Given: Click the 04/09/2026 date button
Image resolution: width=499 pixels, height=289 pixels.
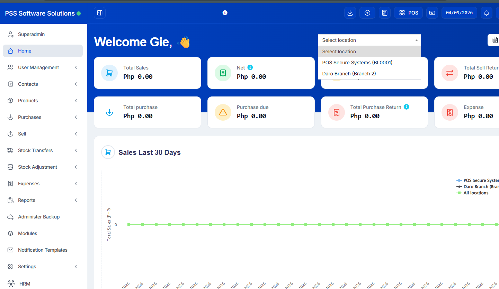Looking at the screenshot, I should tap(459, 13).
